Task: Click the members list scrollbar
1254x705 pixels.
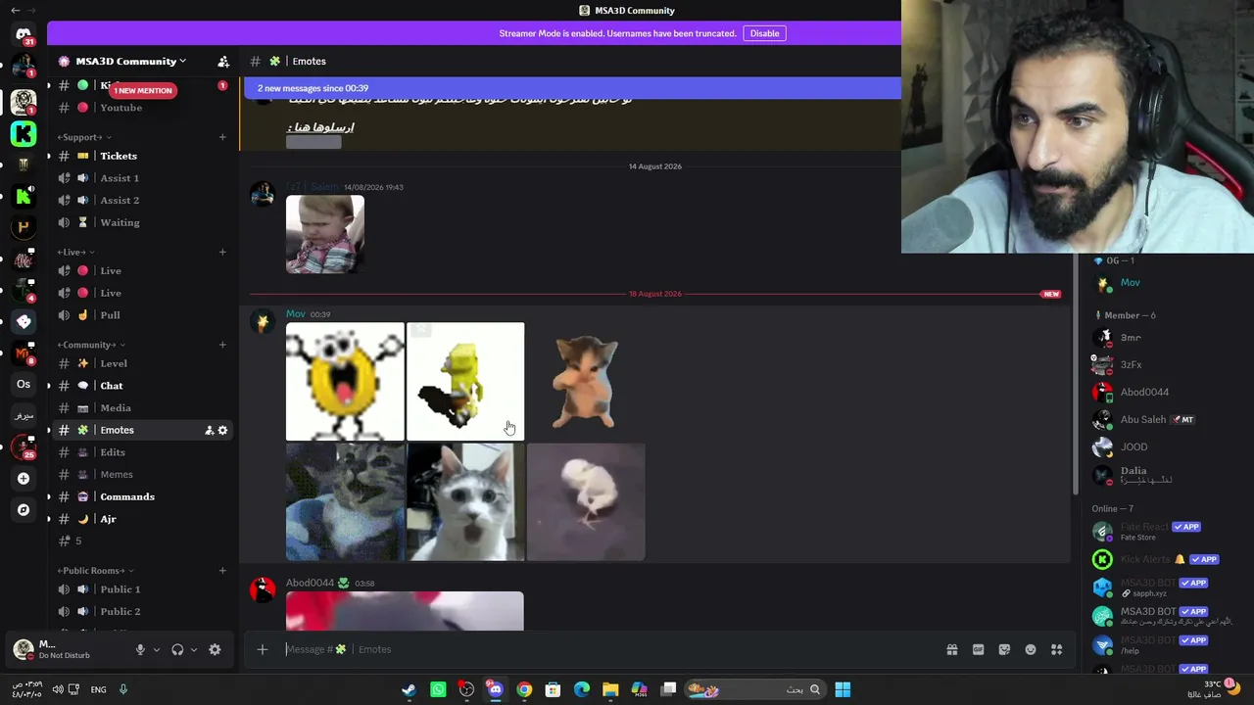Action: click(x=1075, y=372)
